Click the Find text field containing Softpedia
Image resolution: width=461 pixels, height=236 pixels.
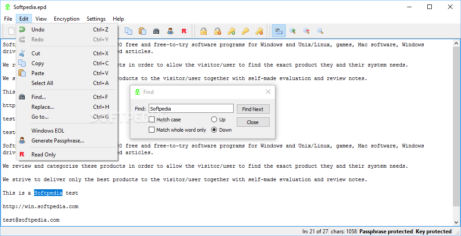coord(191,109)
